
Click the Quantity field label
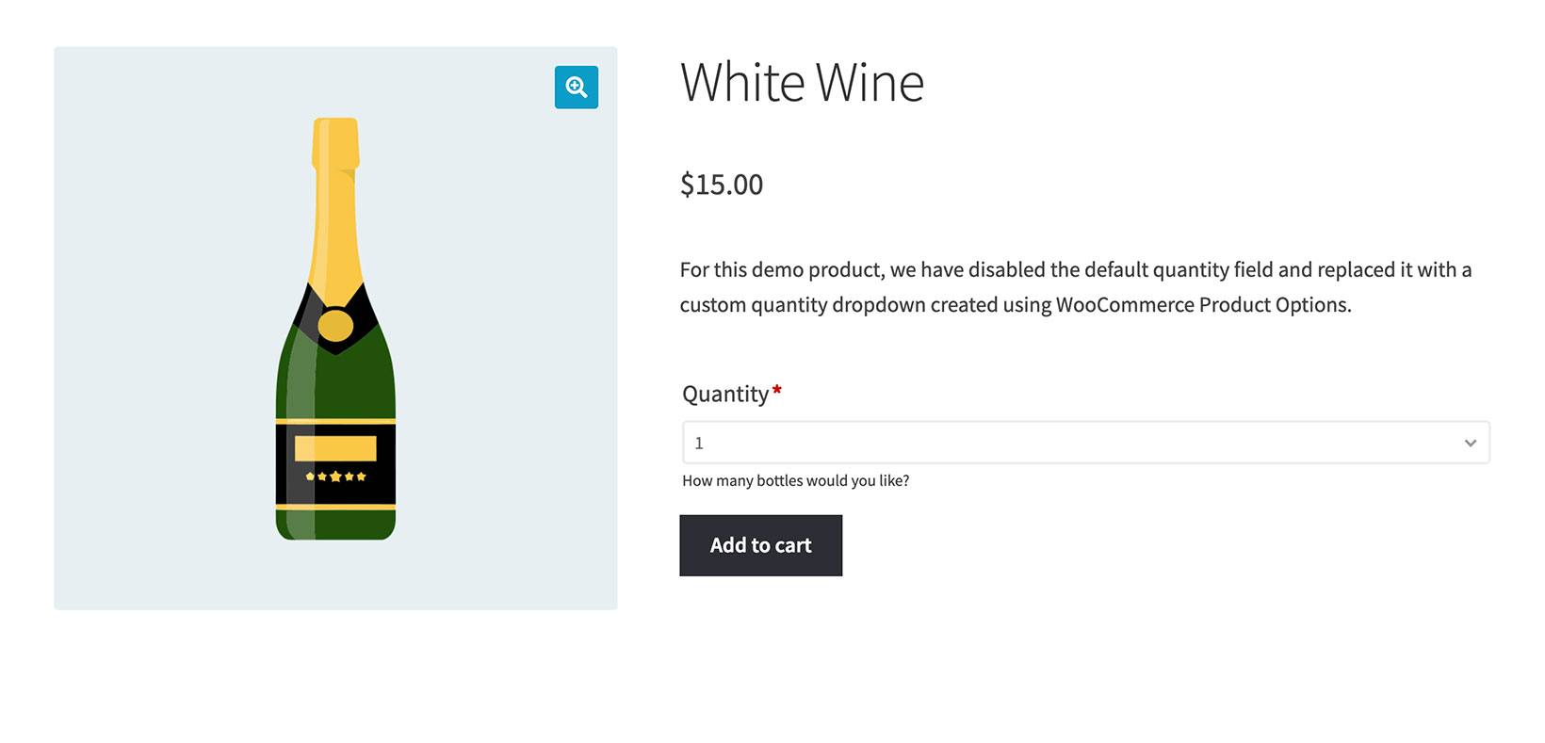tap(725, 394)
